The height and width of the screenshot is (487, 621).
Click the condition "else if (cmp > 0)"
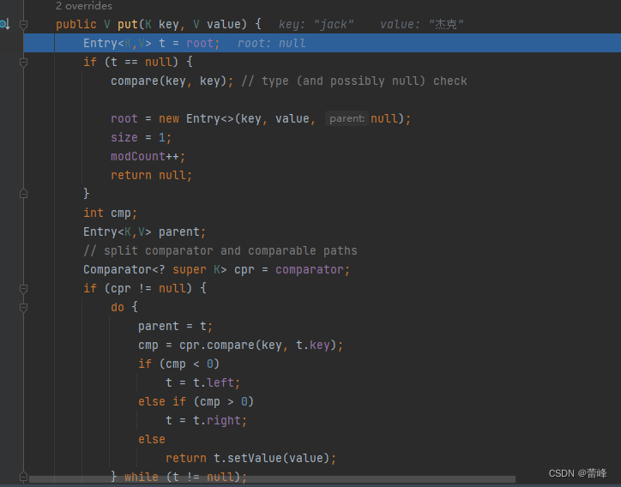tap(196, 402)
